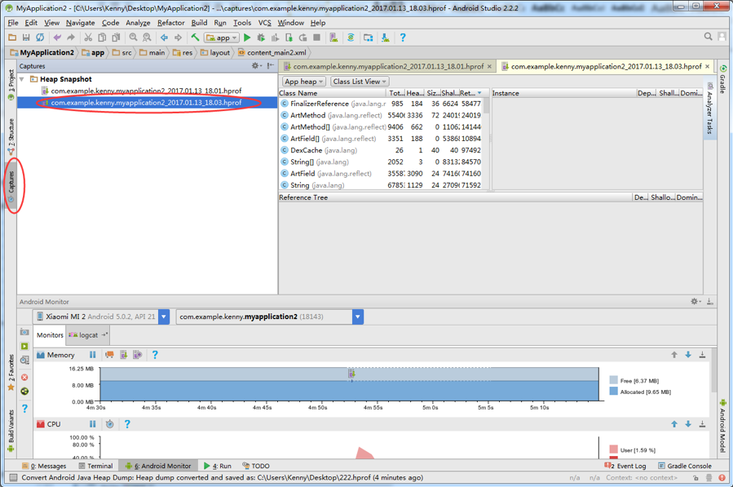The width and height of the screenshot is (733, 487).
Task: Close the 18.03.hprof editor tab
Action: click(x=707, y=66)
